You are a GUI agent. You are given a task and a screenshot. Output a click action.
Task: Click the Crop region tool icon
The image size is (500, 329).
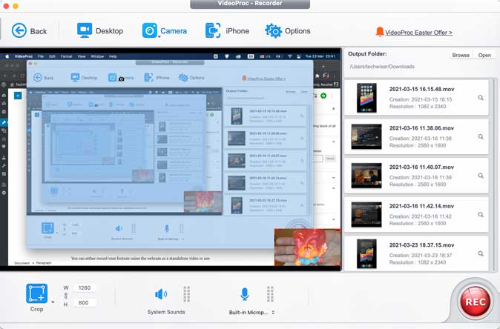click(36, 293)
